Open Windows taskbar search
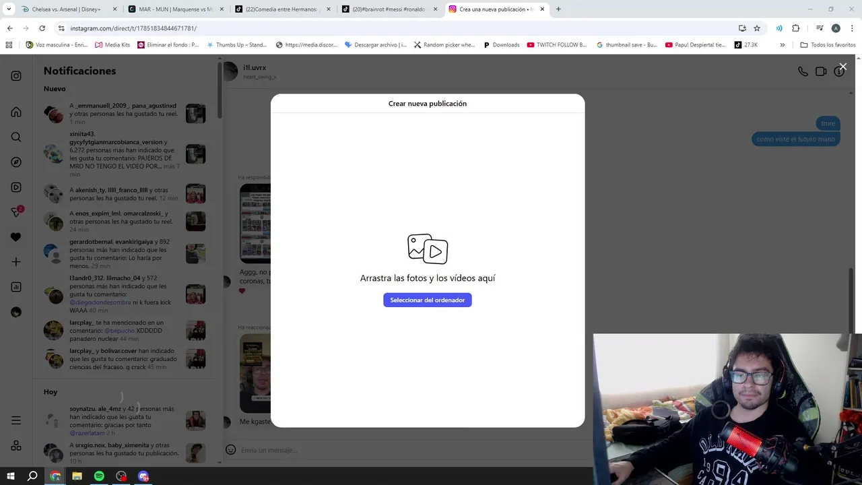Viewport: 862px width, 485px height. coord(32,476)
